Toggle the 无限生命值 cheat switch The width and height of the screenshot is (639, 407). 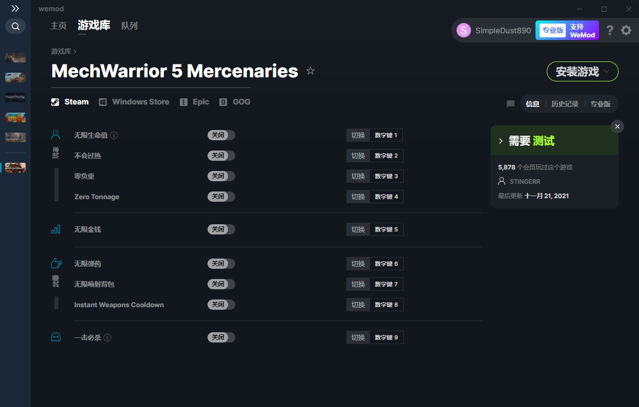click(221, 135)
